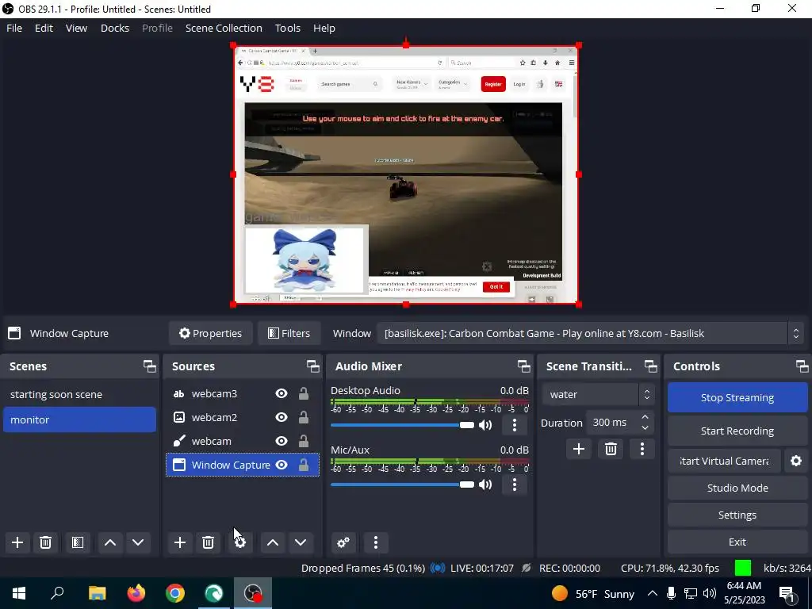Hide the webcam source
This screenshot has height=609, width=812.
coord(282,441)
